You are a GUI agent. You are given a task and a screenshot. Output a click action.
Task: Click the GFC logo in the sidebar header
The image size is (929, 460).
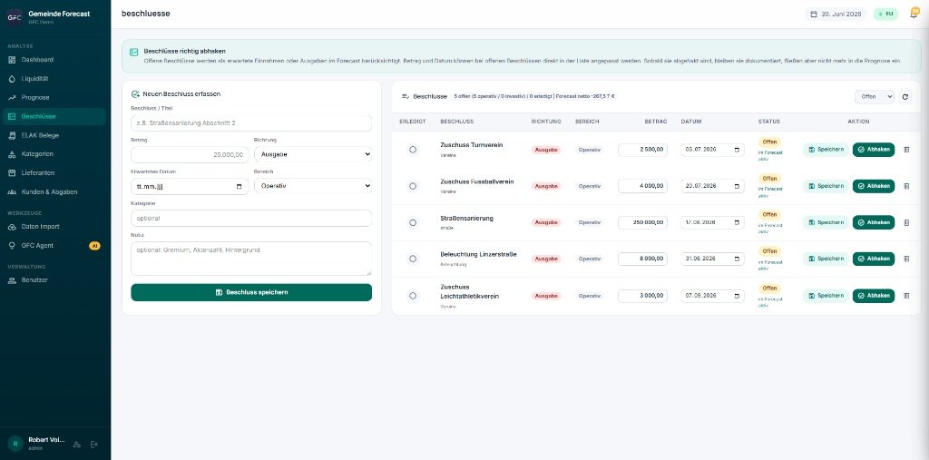15,17
